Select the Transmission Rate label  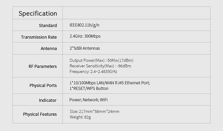pyautogui.click(x=39, y=37)
